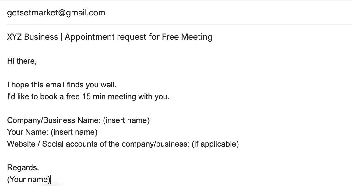Image resolution: width=352 pixels, height=186 pixels.
Task: Click the "(if applicable)" placeholder text
Action: [x=215, y=144]
